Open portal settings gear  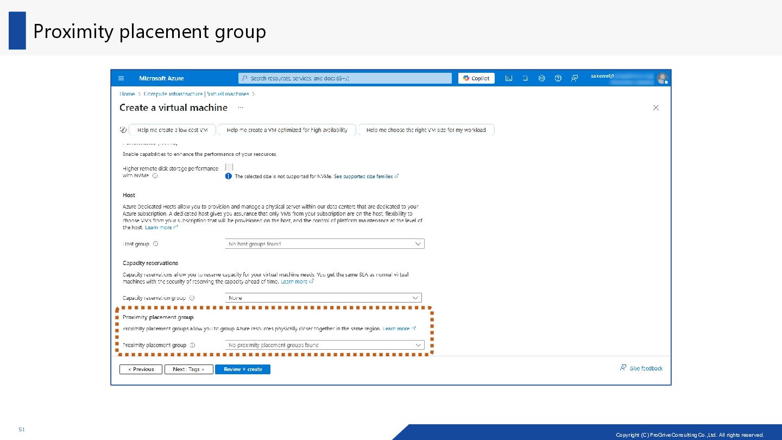541,78
